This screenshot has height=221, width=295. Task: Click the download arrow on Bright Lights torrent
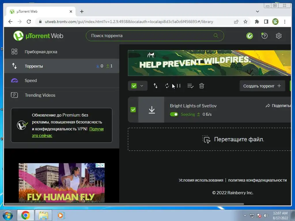[152, 110]
